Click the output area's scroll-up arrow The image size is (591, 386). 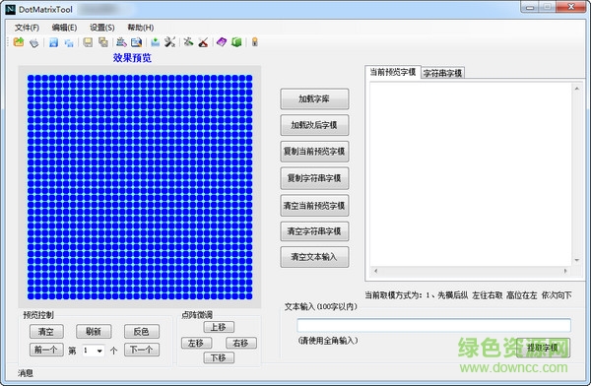(x=576, y=89)
